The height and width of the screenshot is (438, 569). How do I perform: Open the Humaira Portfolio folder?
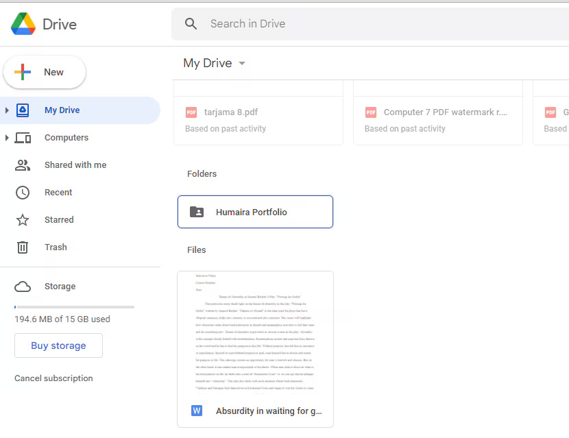[255, 212]
